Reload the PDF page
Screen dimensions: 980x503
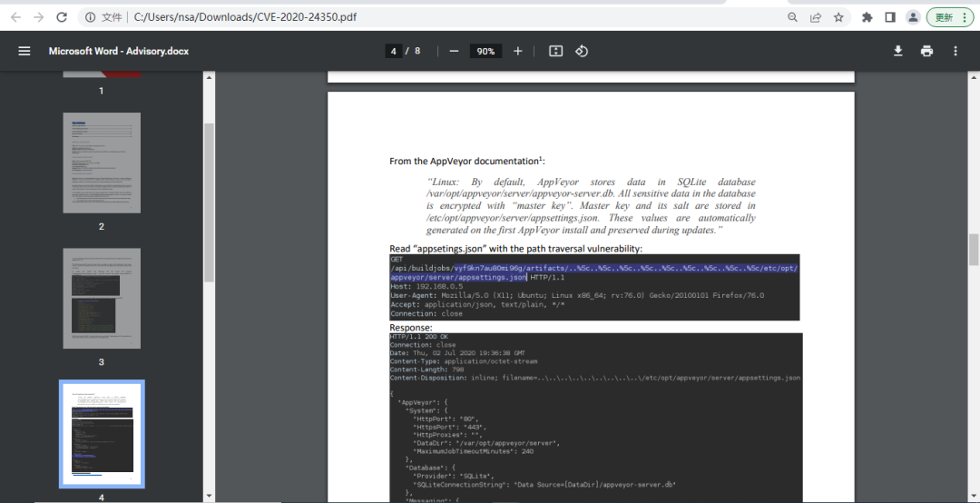coord(62,17)
